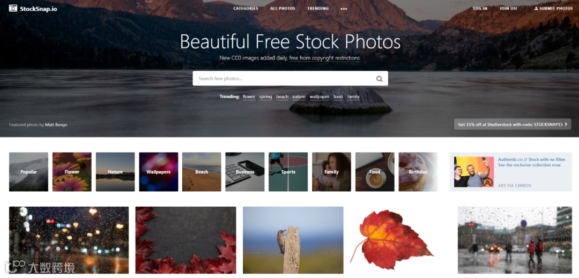This screenshot has height=278, width=579.
Task: Click the Authentic.co ad image
Action: tap(474, 172)
